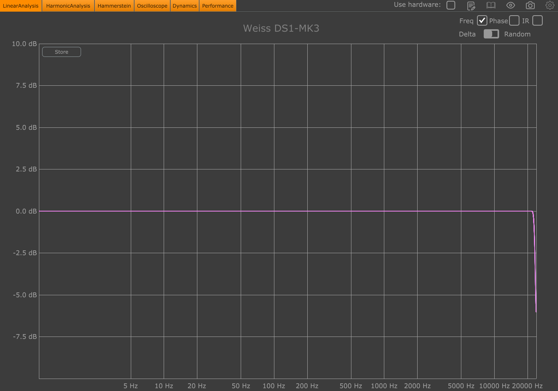
Task: Click the pink frequency response curve rolloff
Action: tap(535, 260)
